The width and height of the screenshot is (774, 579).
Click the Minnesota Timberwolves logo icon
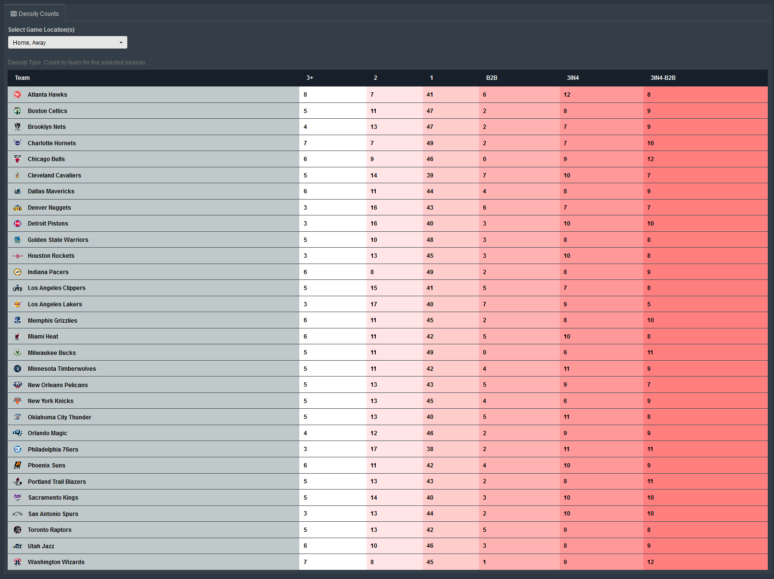pos(18,369)
